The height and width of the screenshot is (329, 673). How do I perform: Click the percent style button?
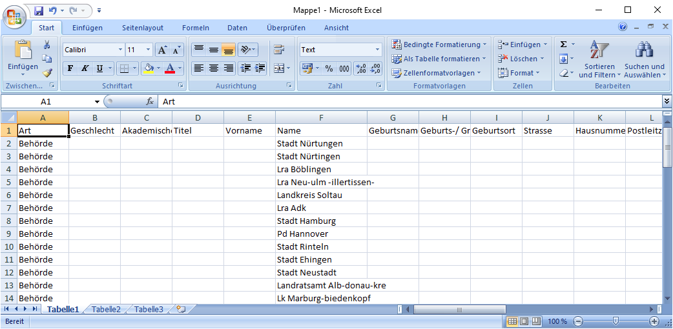(x=329, y=68)
